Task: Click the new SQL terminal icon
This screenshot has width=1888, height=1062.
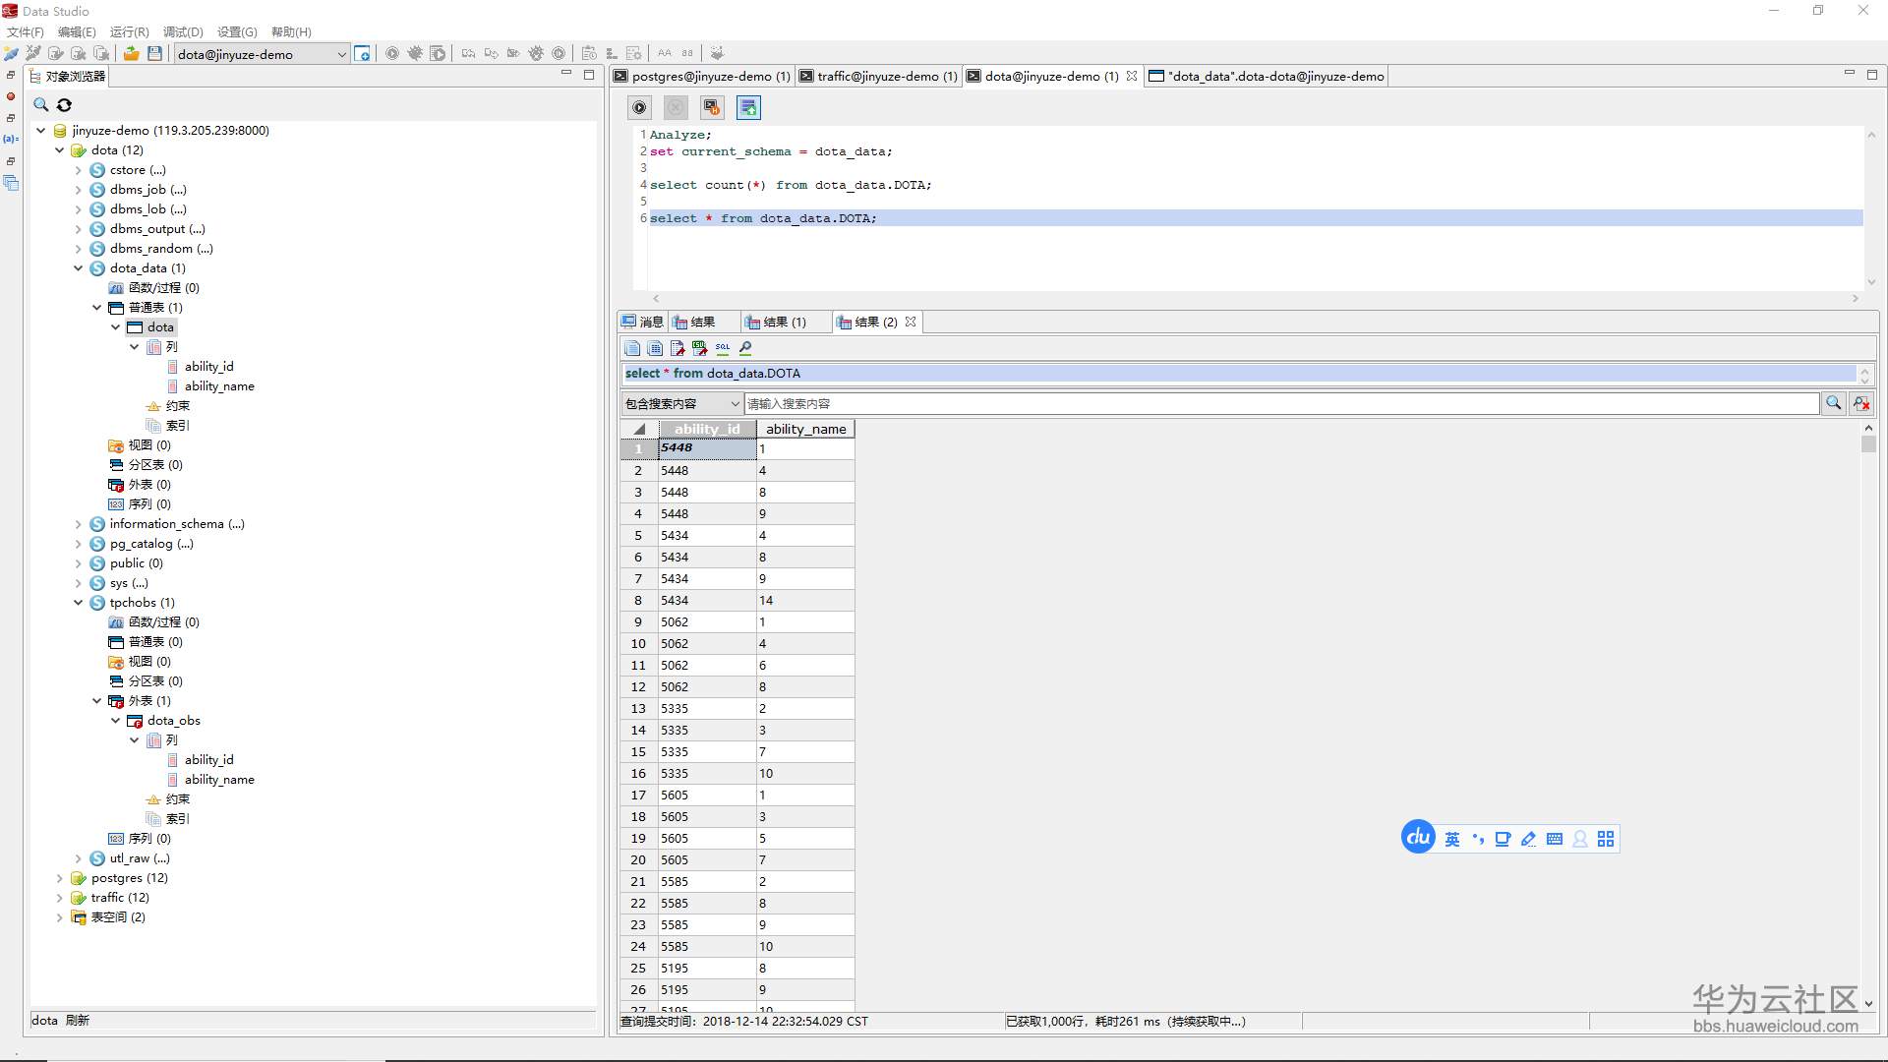Action: (x=363, y=54)
